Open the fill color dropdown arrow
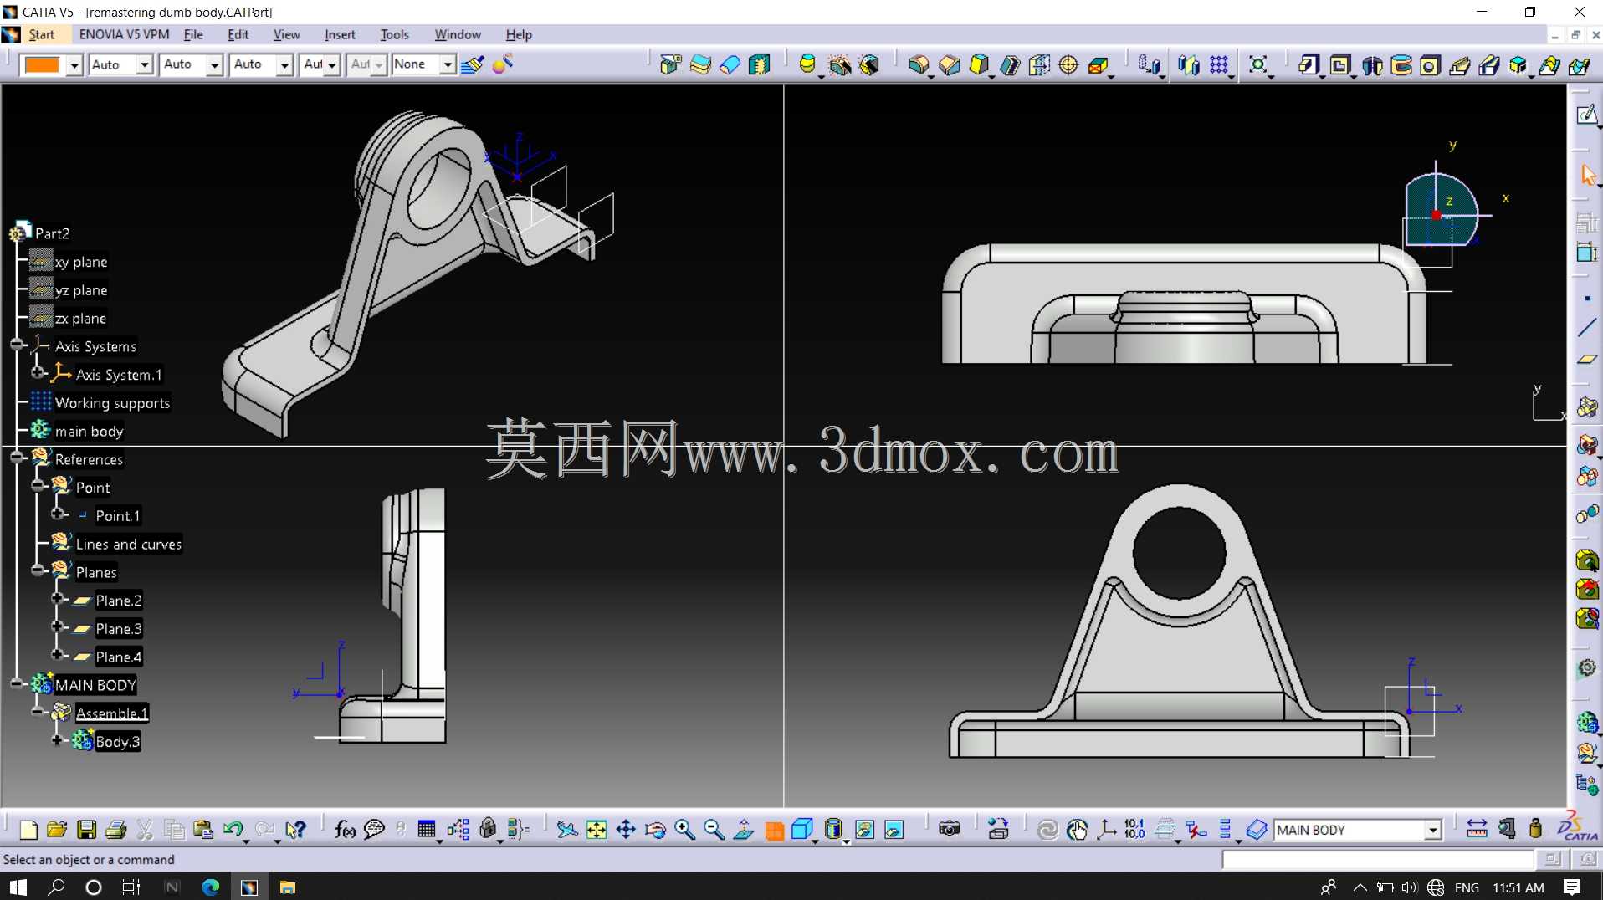The width and height of the screenshot is (1603, 900). pyautogui.click(x=74, y=65)
